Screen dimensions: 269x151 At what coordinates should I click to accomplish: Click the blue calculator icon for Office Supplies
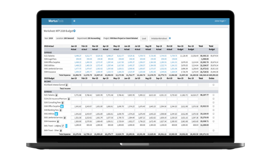click(62, 106)
